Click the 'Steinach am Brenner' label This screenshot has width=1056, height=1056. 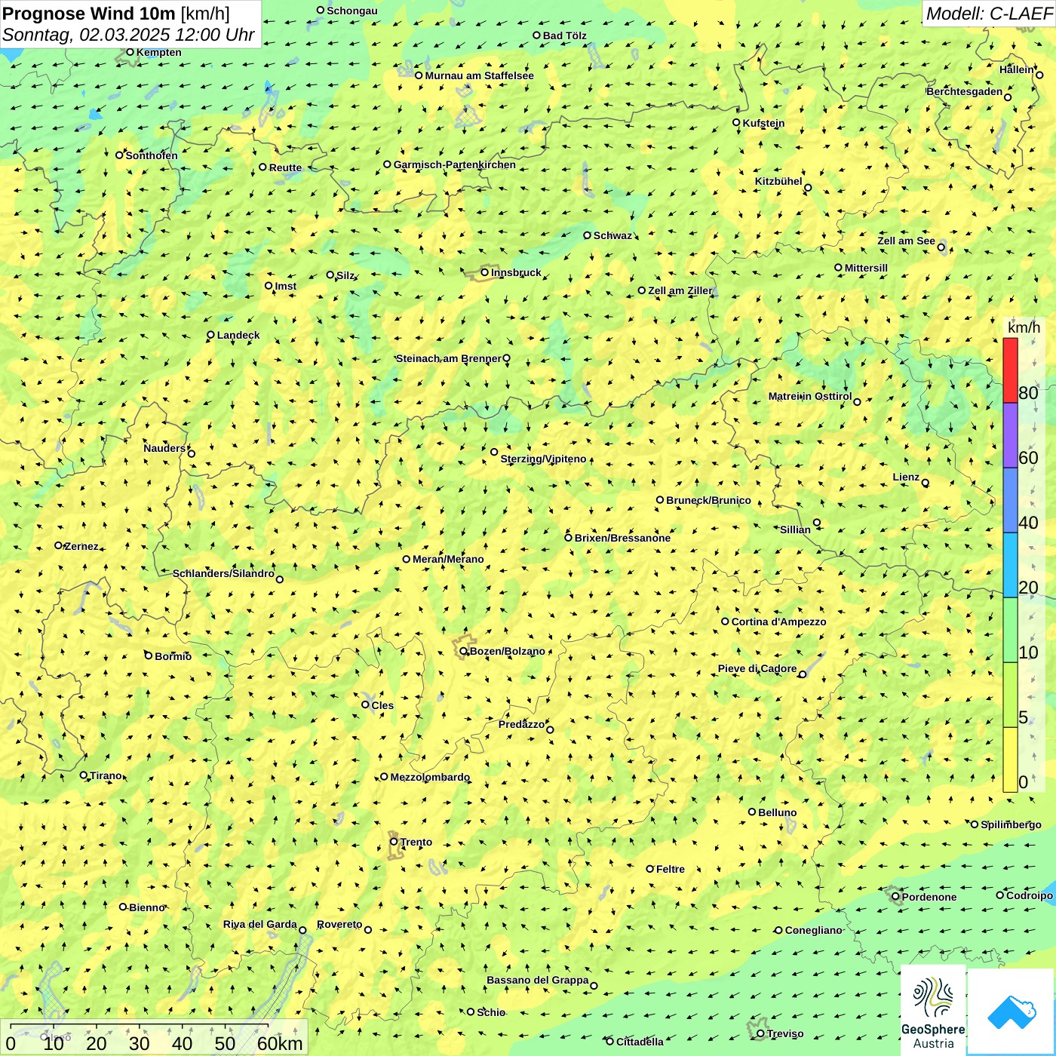[448, 358]
